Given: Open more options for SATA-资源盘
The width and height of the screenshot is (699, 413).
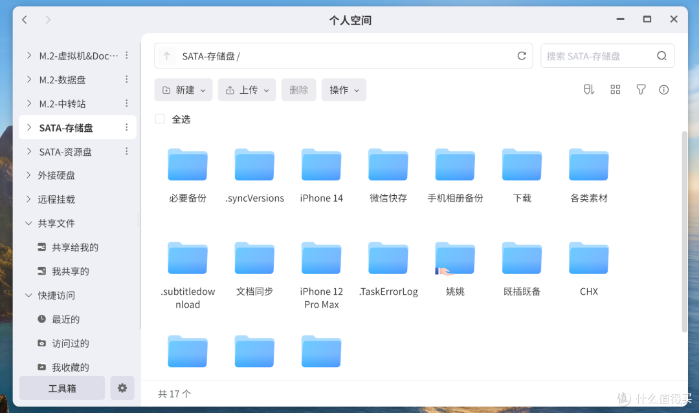Looking at the screenshot, I should pyautogui.click(x=127, y=151).
